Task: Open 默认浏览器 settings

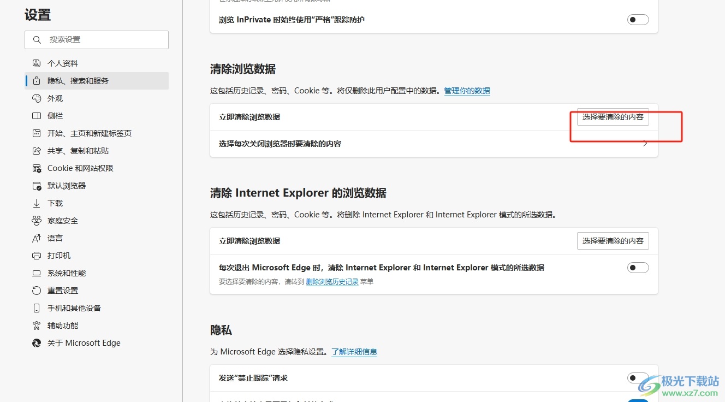Action: [97, 186]
